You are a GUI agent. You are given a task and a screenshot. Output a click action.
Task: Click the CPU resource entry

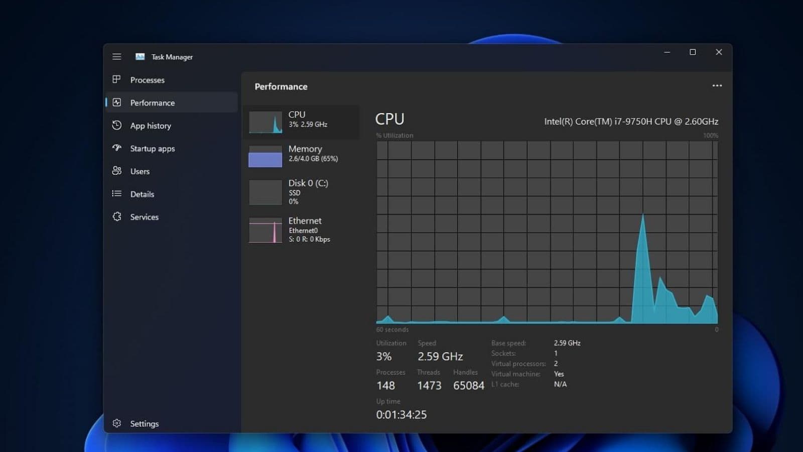pyautogui.click(x=301, y=121)
